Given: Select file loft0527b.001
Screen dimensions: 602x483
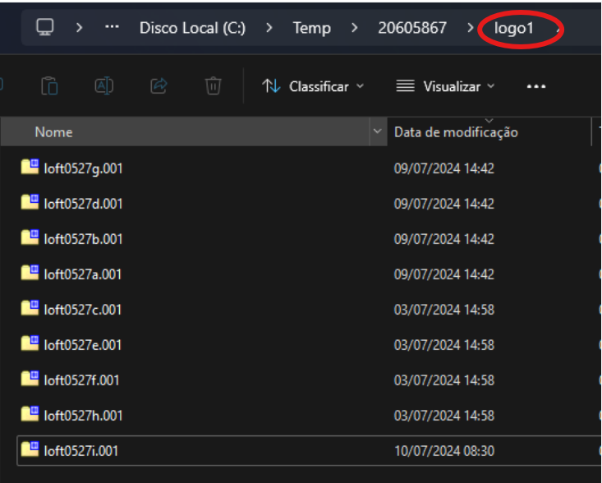Looking at the screenshot, I should (83, 239).
